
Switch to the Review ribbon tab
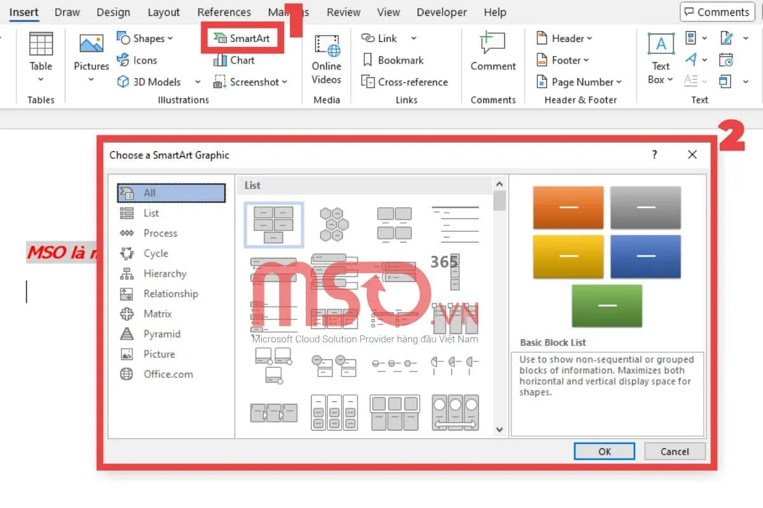pos(343,11)
